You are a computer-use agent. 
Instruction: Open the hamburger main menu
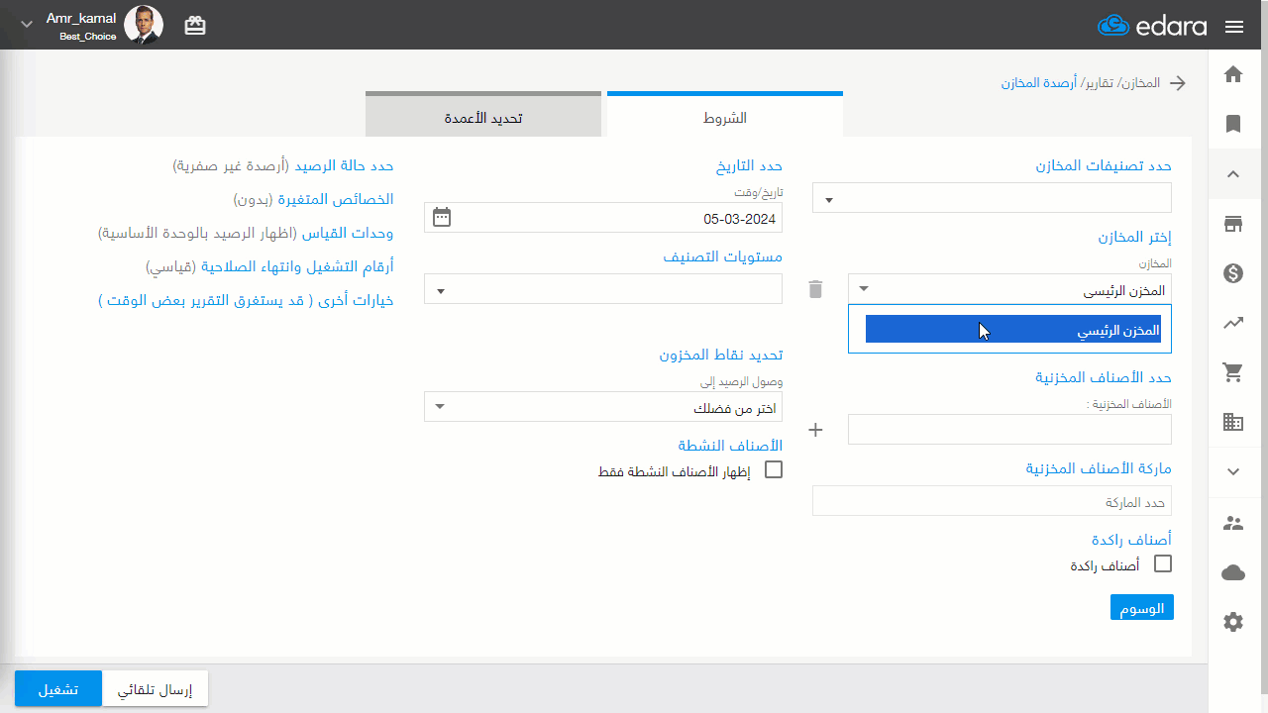pos(1234,27)
